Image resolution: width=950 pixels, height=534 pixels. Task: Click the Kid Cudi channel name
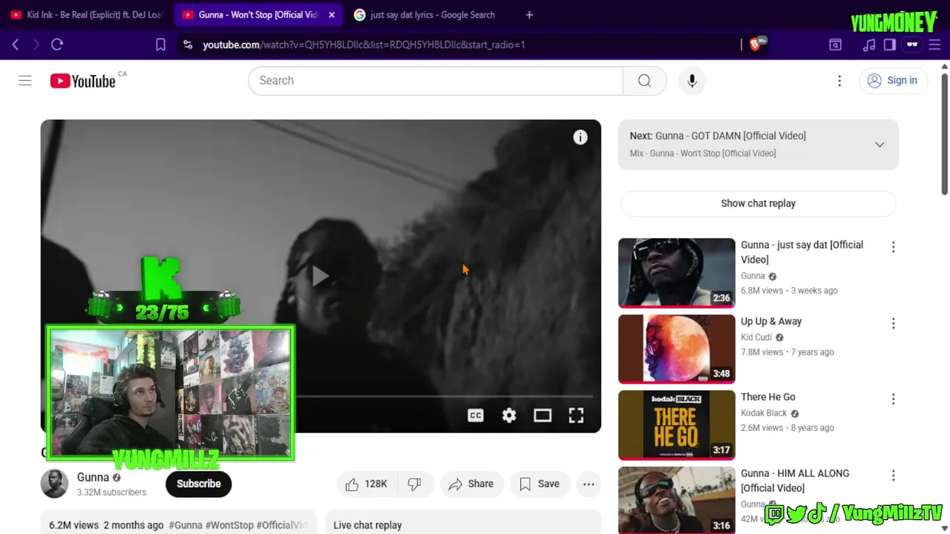click(756, 337)
